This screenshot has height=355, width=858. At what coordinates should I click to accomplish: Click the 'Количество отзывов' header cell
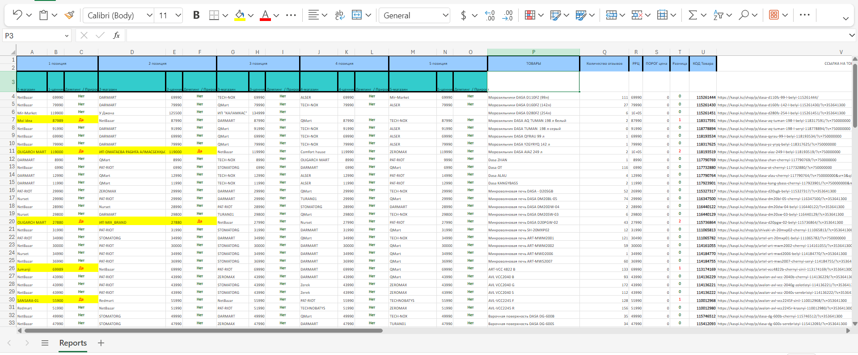604,63
